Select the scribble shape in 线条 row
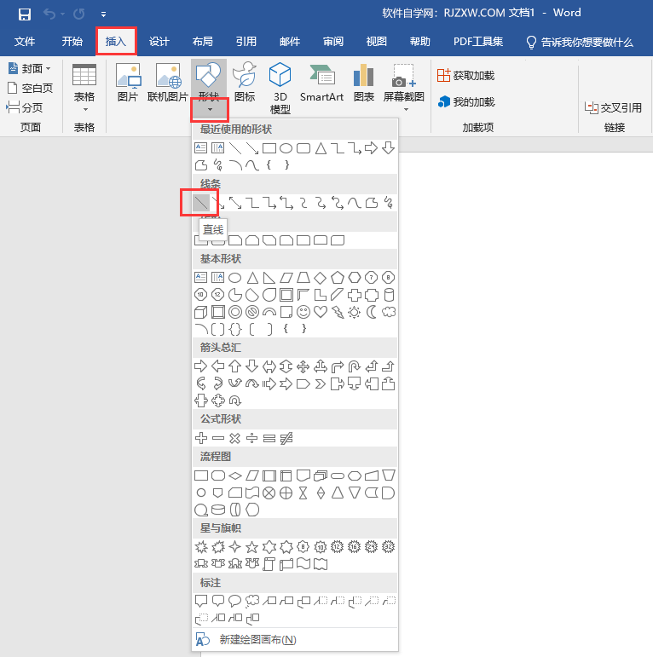This screenshot has height=657, width=653. click(389, 203)
